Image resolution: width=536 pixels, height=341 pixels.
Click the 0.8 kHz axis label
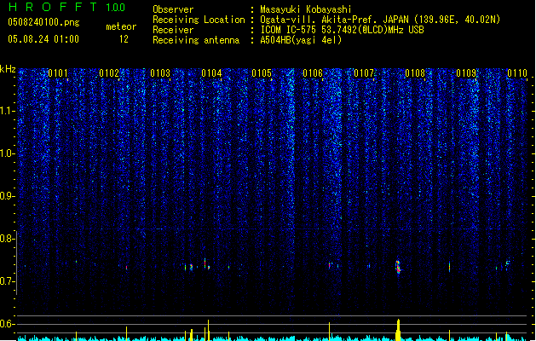tap(7, 239)
